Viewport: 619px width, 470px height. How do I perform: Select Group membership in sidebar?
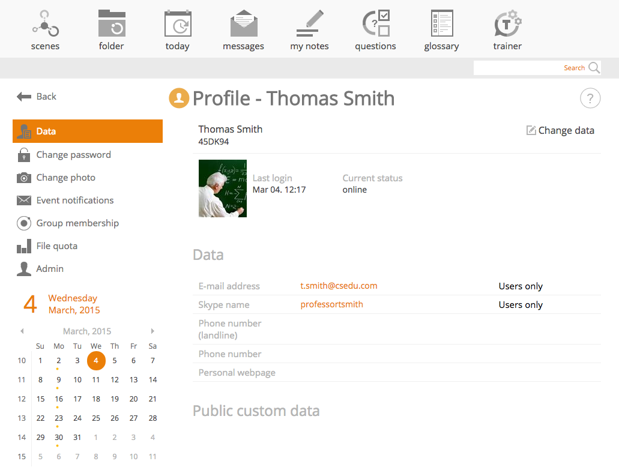(77, 223)
